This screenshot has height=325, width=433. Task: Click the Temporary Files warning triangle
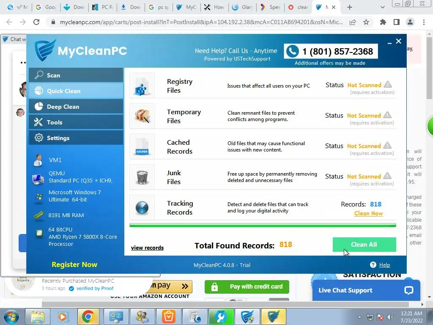[x=388, y=115]
